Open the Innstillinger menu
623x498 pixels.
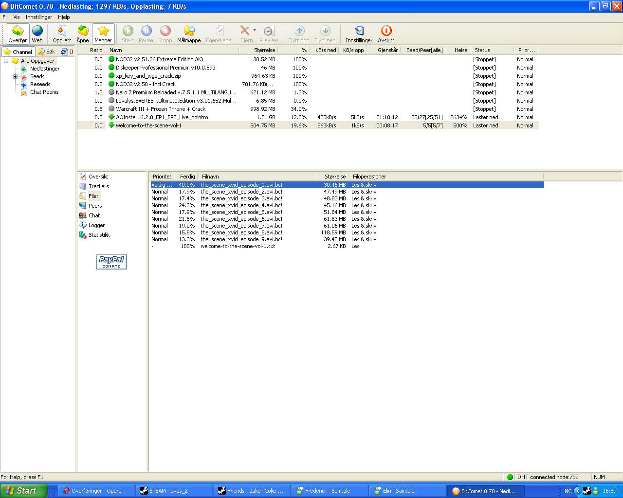39,17
